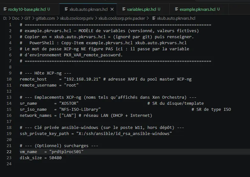Click file icon on xkub.auto.pkrvars.hcl tab

[x=66, y=9]
